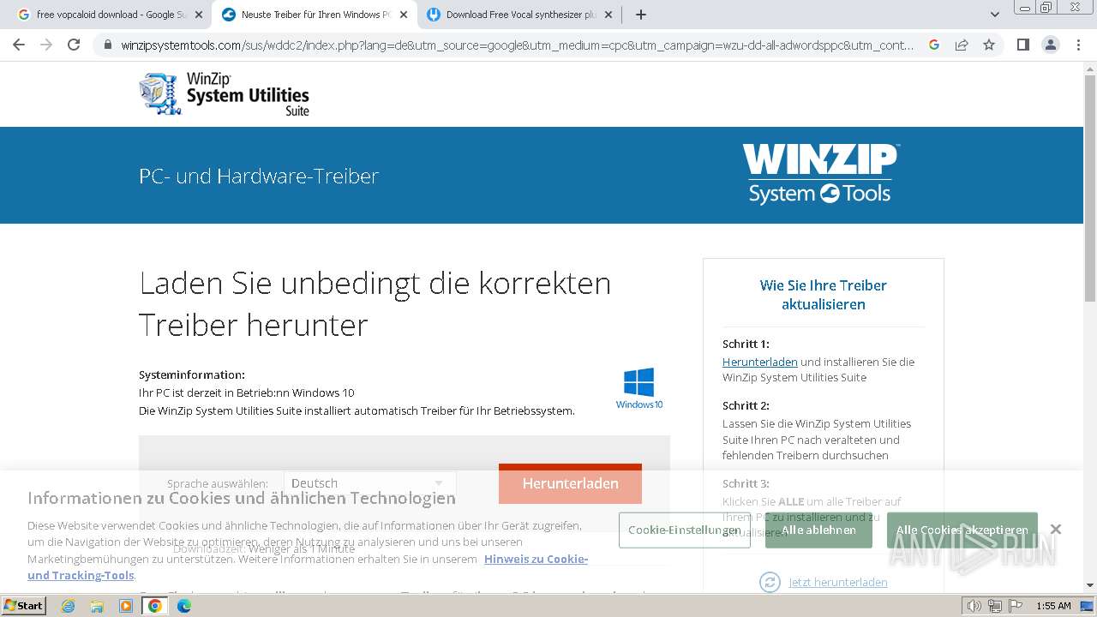
Task: Click 'Systeminformation:' label
Action: pyautogui.click(x=192, y=374)
